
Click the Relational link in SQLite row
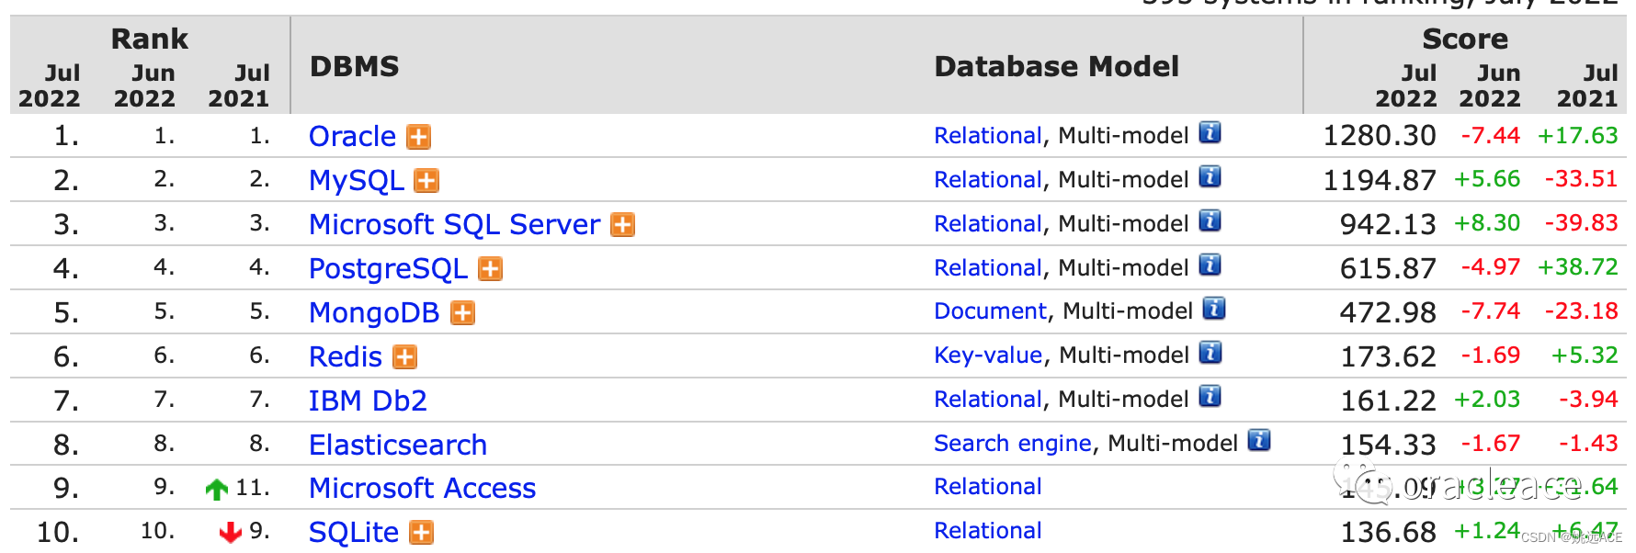point(988,531)
